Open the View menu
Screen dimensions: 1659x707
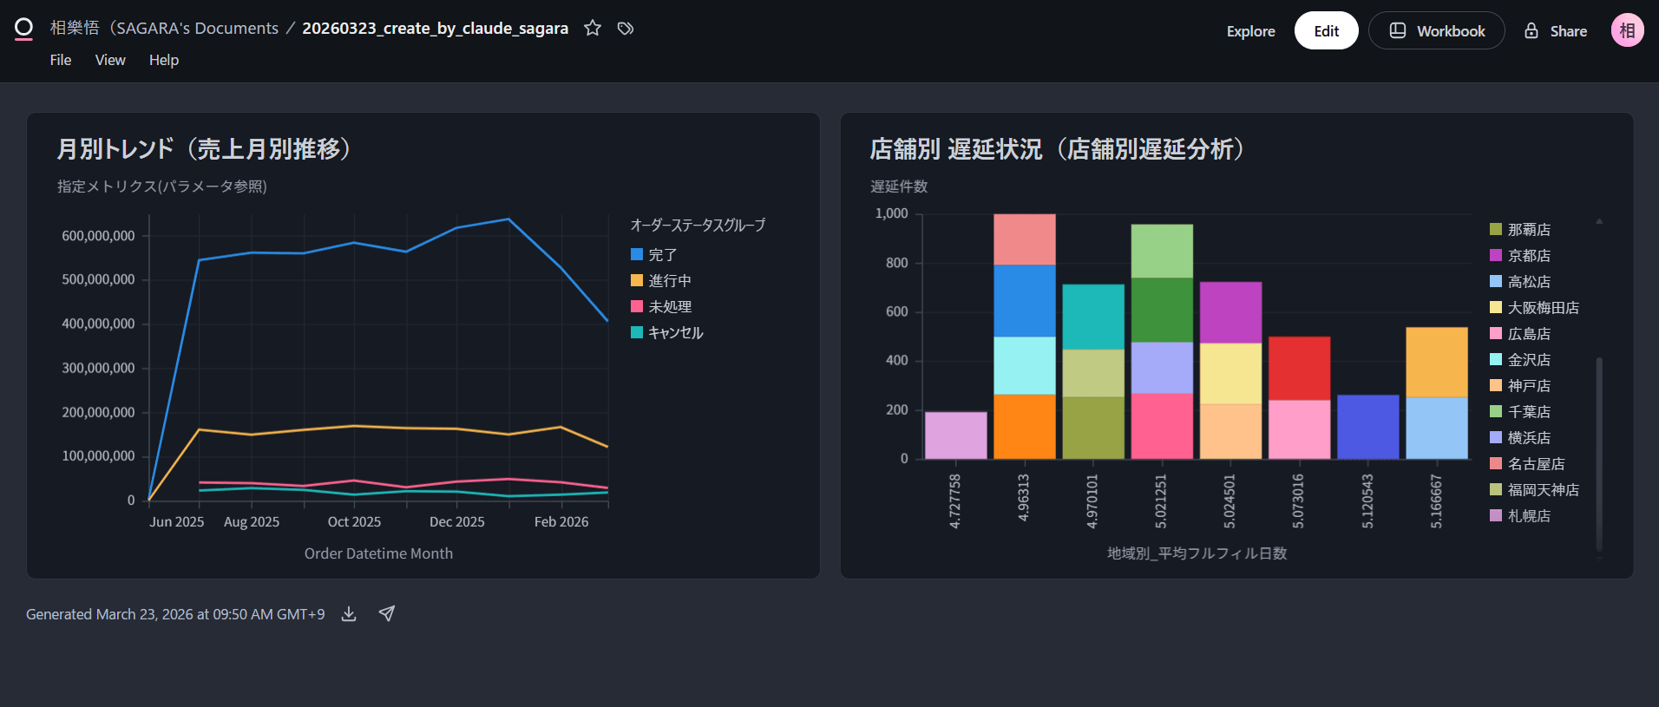tap(110, 60)
